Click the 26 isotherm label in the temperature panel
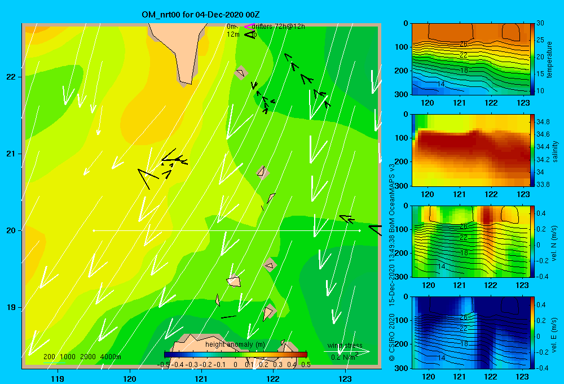 (x=464, y=44)
